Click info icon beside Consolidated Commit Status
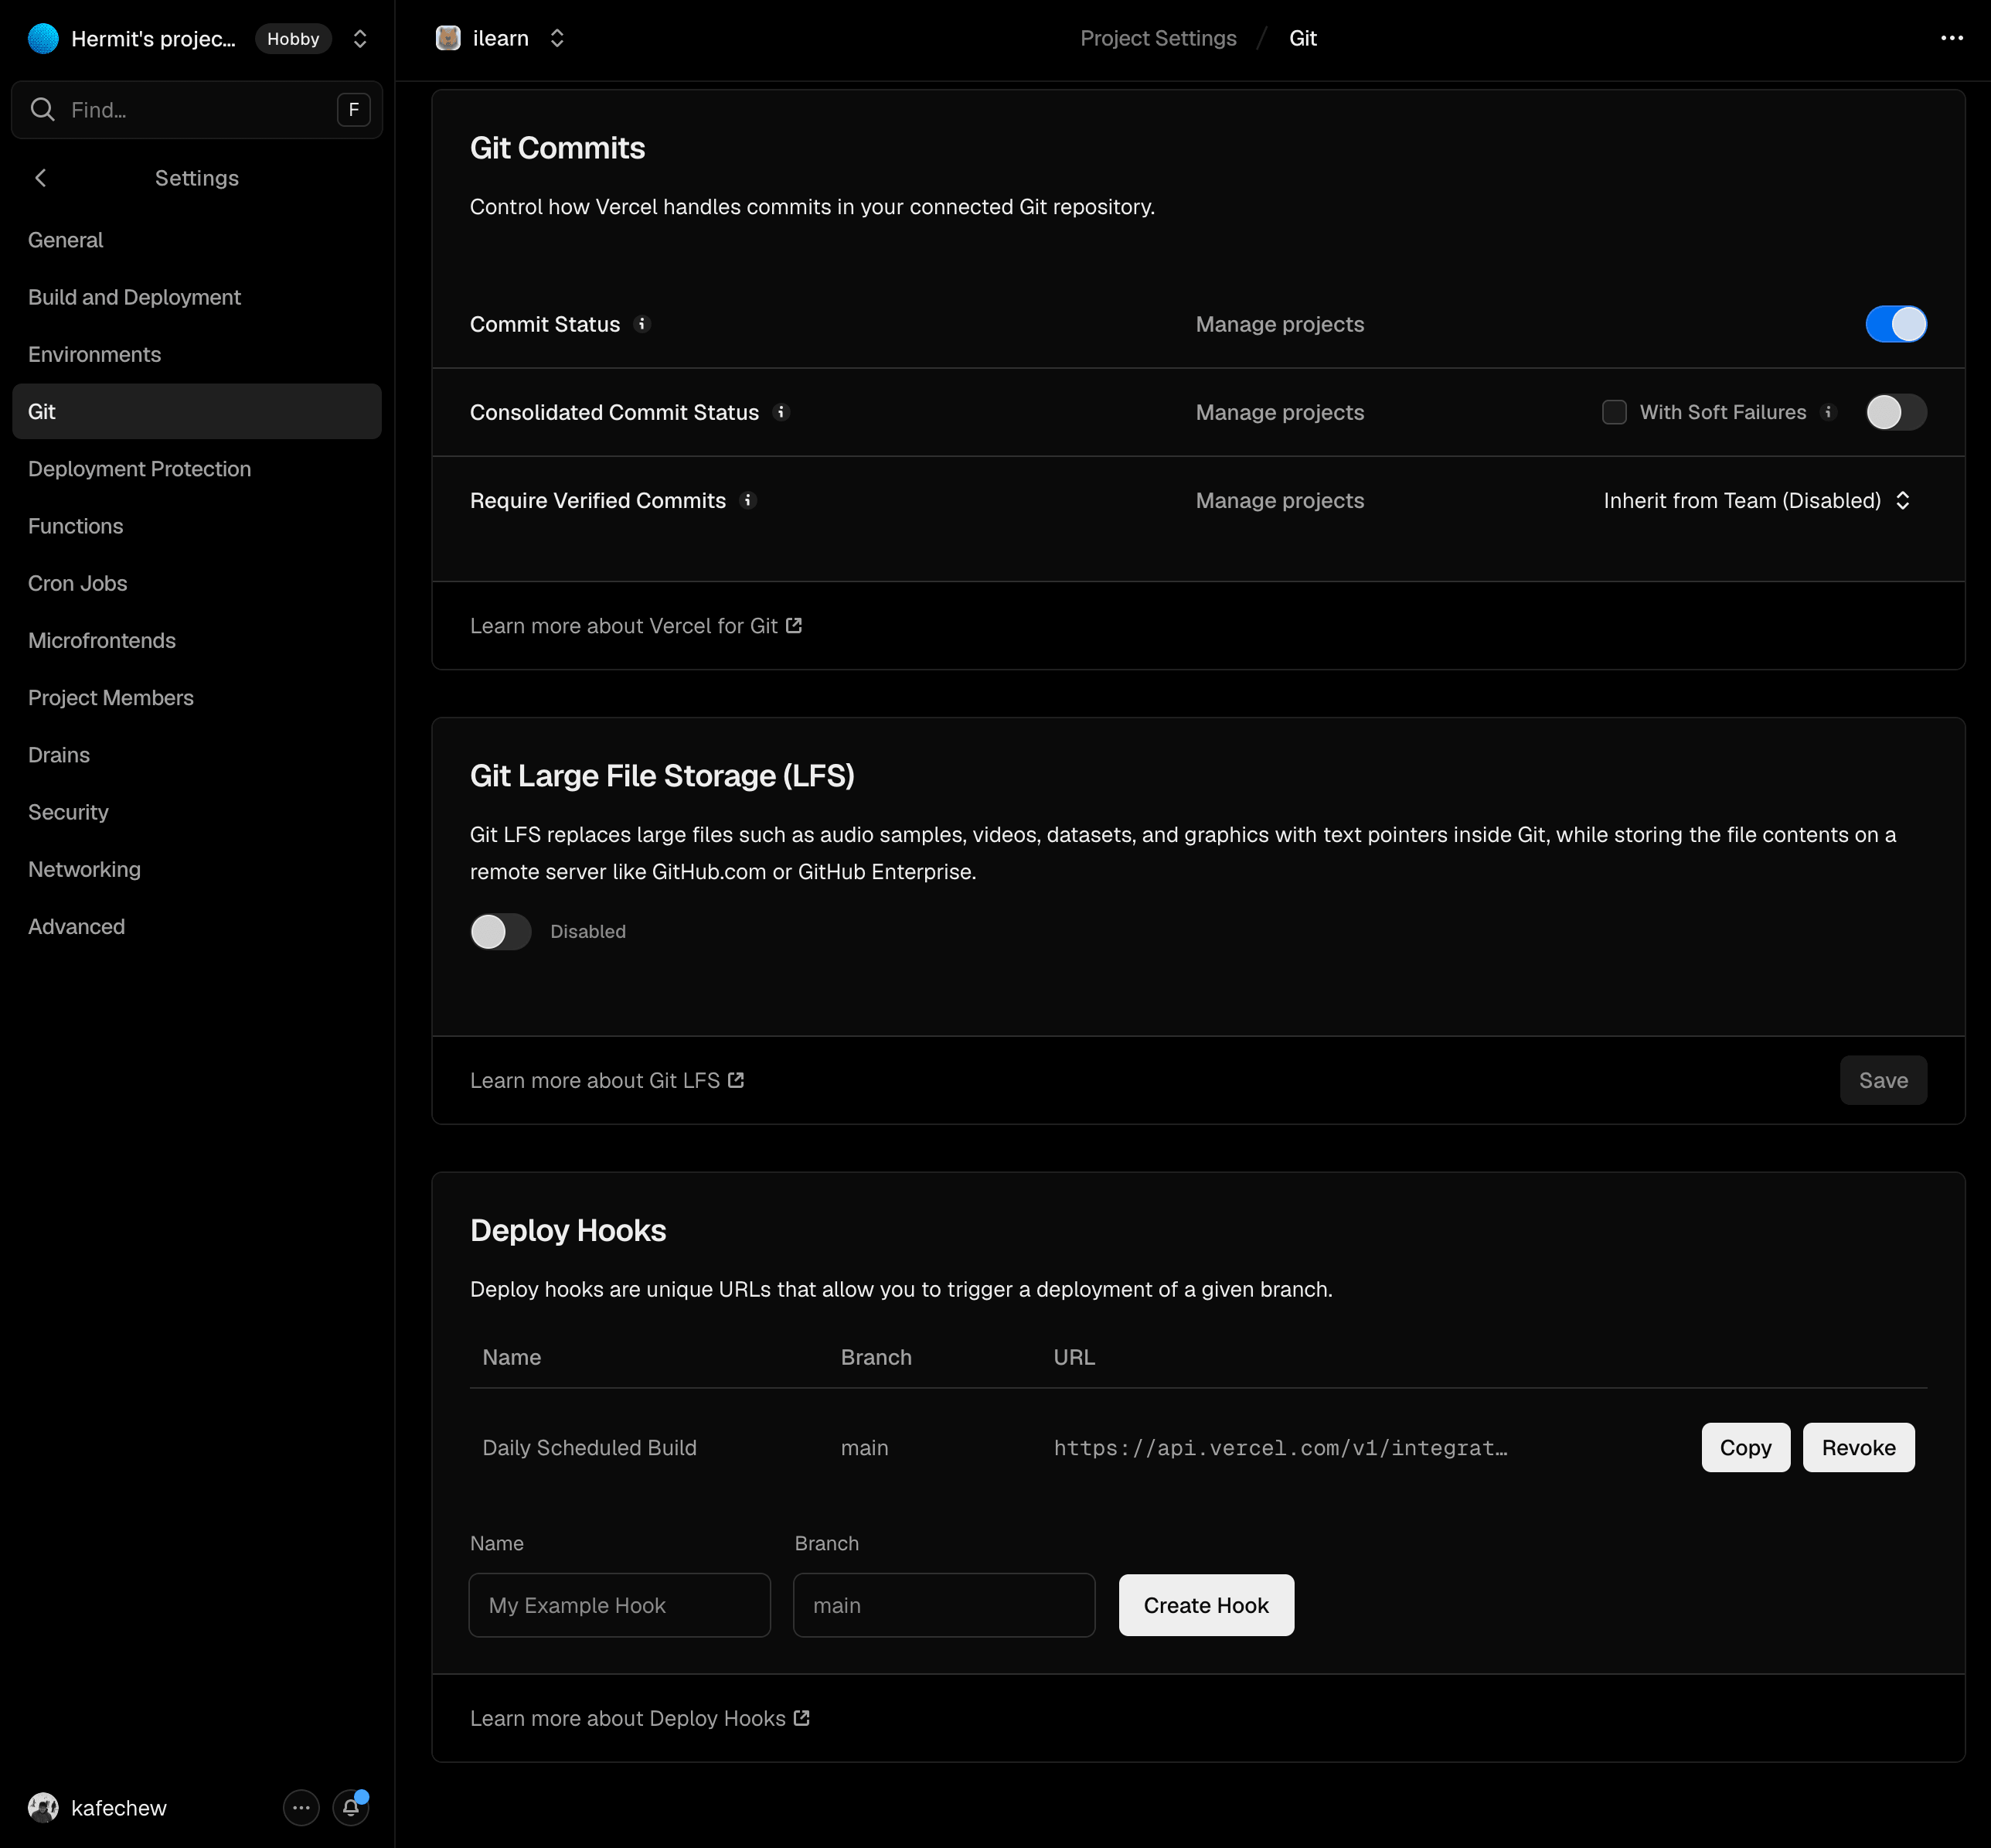1991x1848 pixels. (781, 412)
